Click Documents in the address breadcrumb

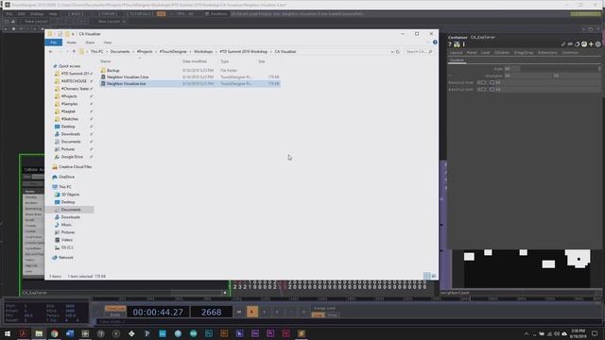(x=120, y=52)
